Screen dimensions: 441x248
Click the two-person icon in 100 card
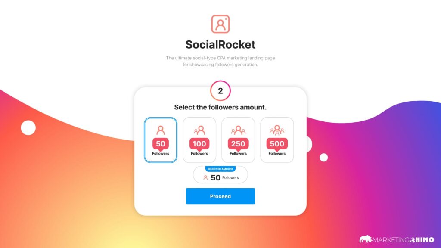coord(199,130)
